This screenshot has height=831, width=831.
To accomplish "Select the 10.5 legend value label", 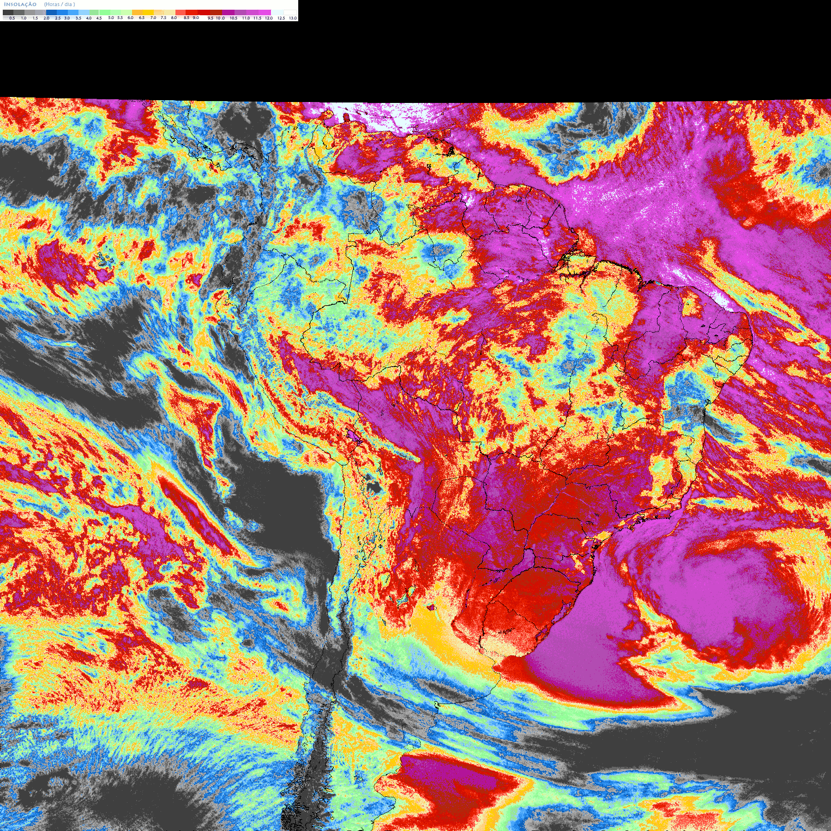I will tap(234, 18).
